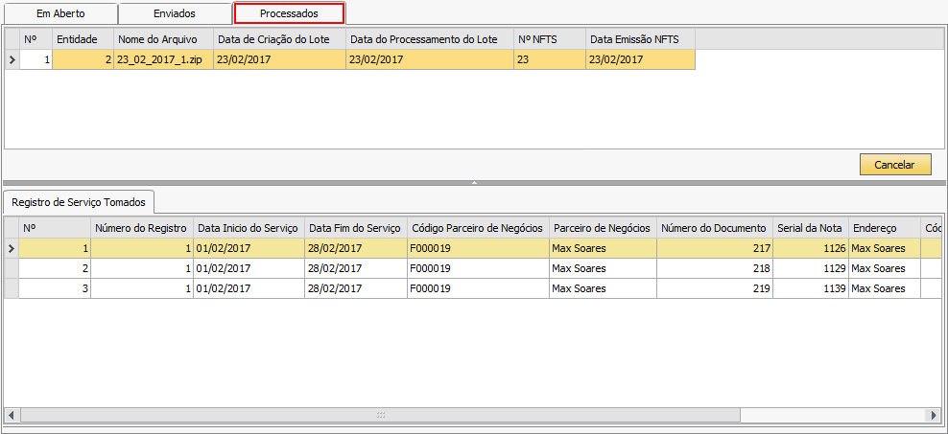
Task: Select document number 218 cell
Action: (x=715, y=268)
